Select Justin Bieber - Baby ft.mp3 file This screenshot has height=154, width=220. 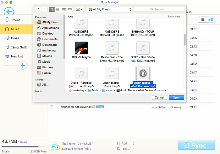(112, 77)
